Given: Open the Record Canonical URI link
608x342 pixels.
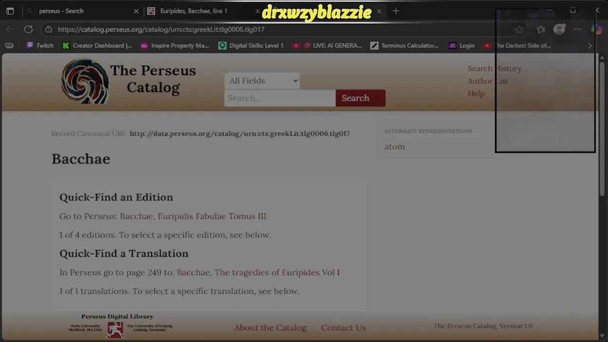Looking at the screenshot, I should pos(239,133).
